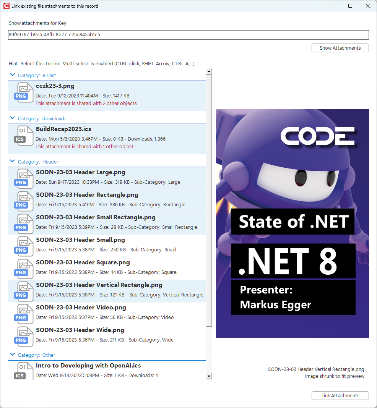Click 'Show attachments for Key:' label
Image resolution: width=377 pixels, height=408 pixels.
click(x=38, y=23)
